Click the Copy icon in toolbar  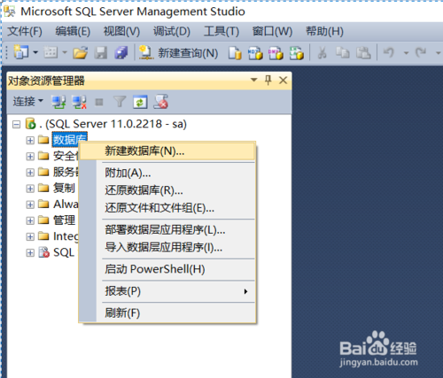click(x=343, y=53)
